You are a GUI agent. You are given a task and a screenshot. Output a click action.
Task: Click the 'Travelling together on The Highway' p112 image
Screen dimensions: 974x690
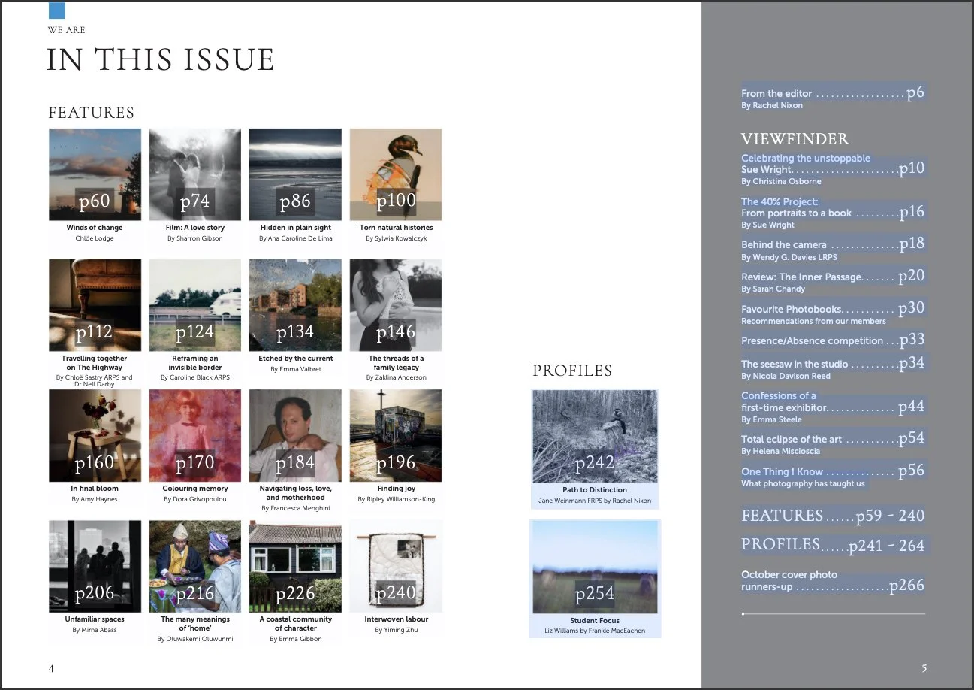click(x=95, y=305)
